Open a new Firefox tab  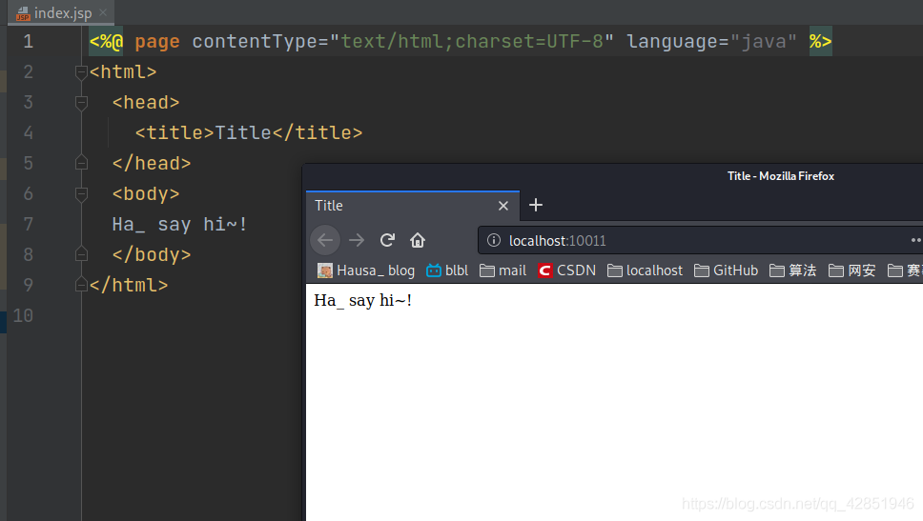(x=536, y=205)
